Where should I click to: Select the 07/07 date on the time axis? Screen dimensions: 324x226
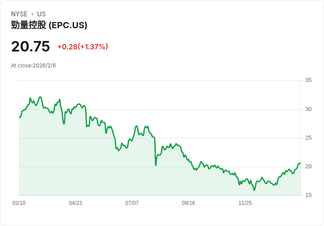tap(132, 203)
